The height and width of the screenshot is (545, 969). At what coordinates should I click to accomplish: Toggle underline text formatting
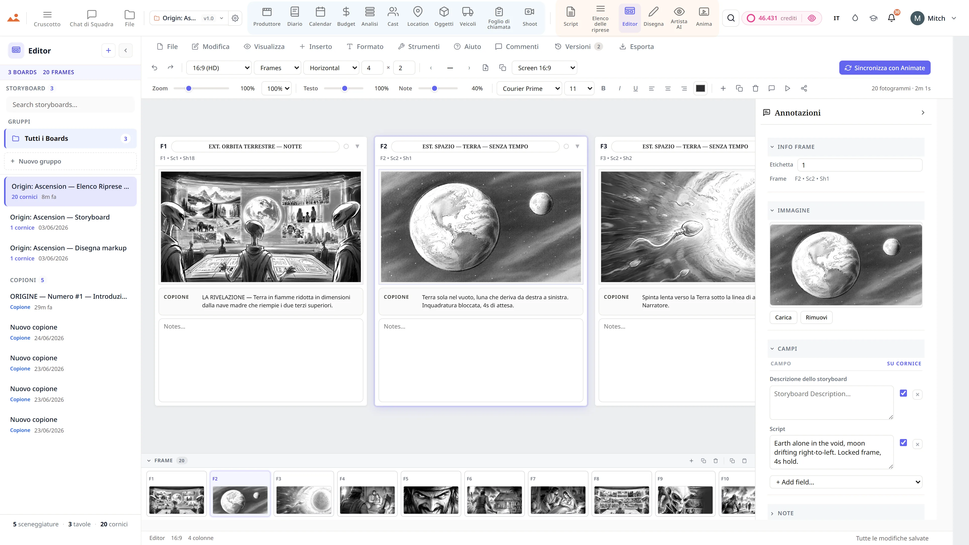[x=635, y=88]
